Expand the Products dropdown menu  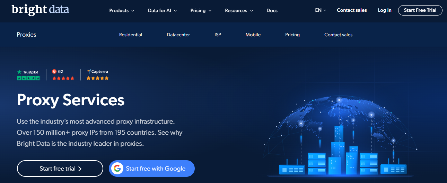pos(122,10)
